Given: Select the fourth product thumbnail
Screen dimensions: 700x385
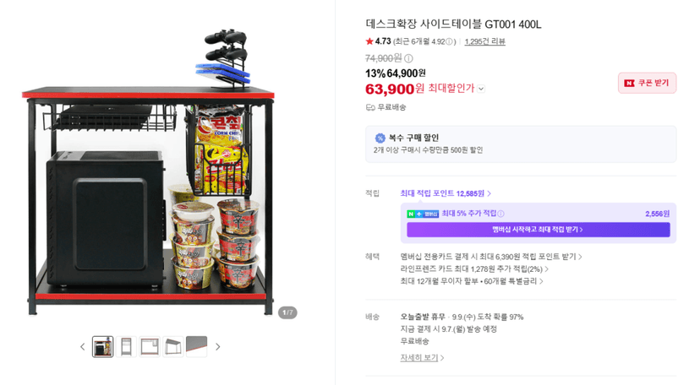Looking at the screenshot, I should tap(173, 347).
